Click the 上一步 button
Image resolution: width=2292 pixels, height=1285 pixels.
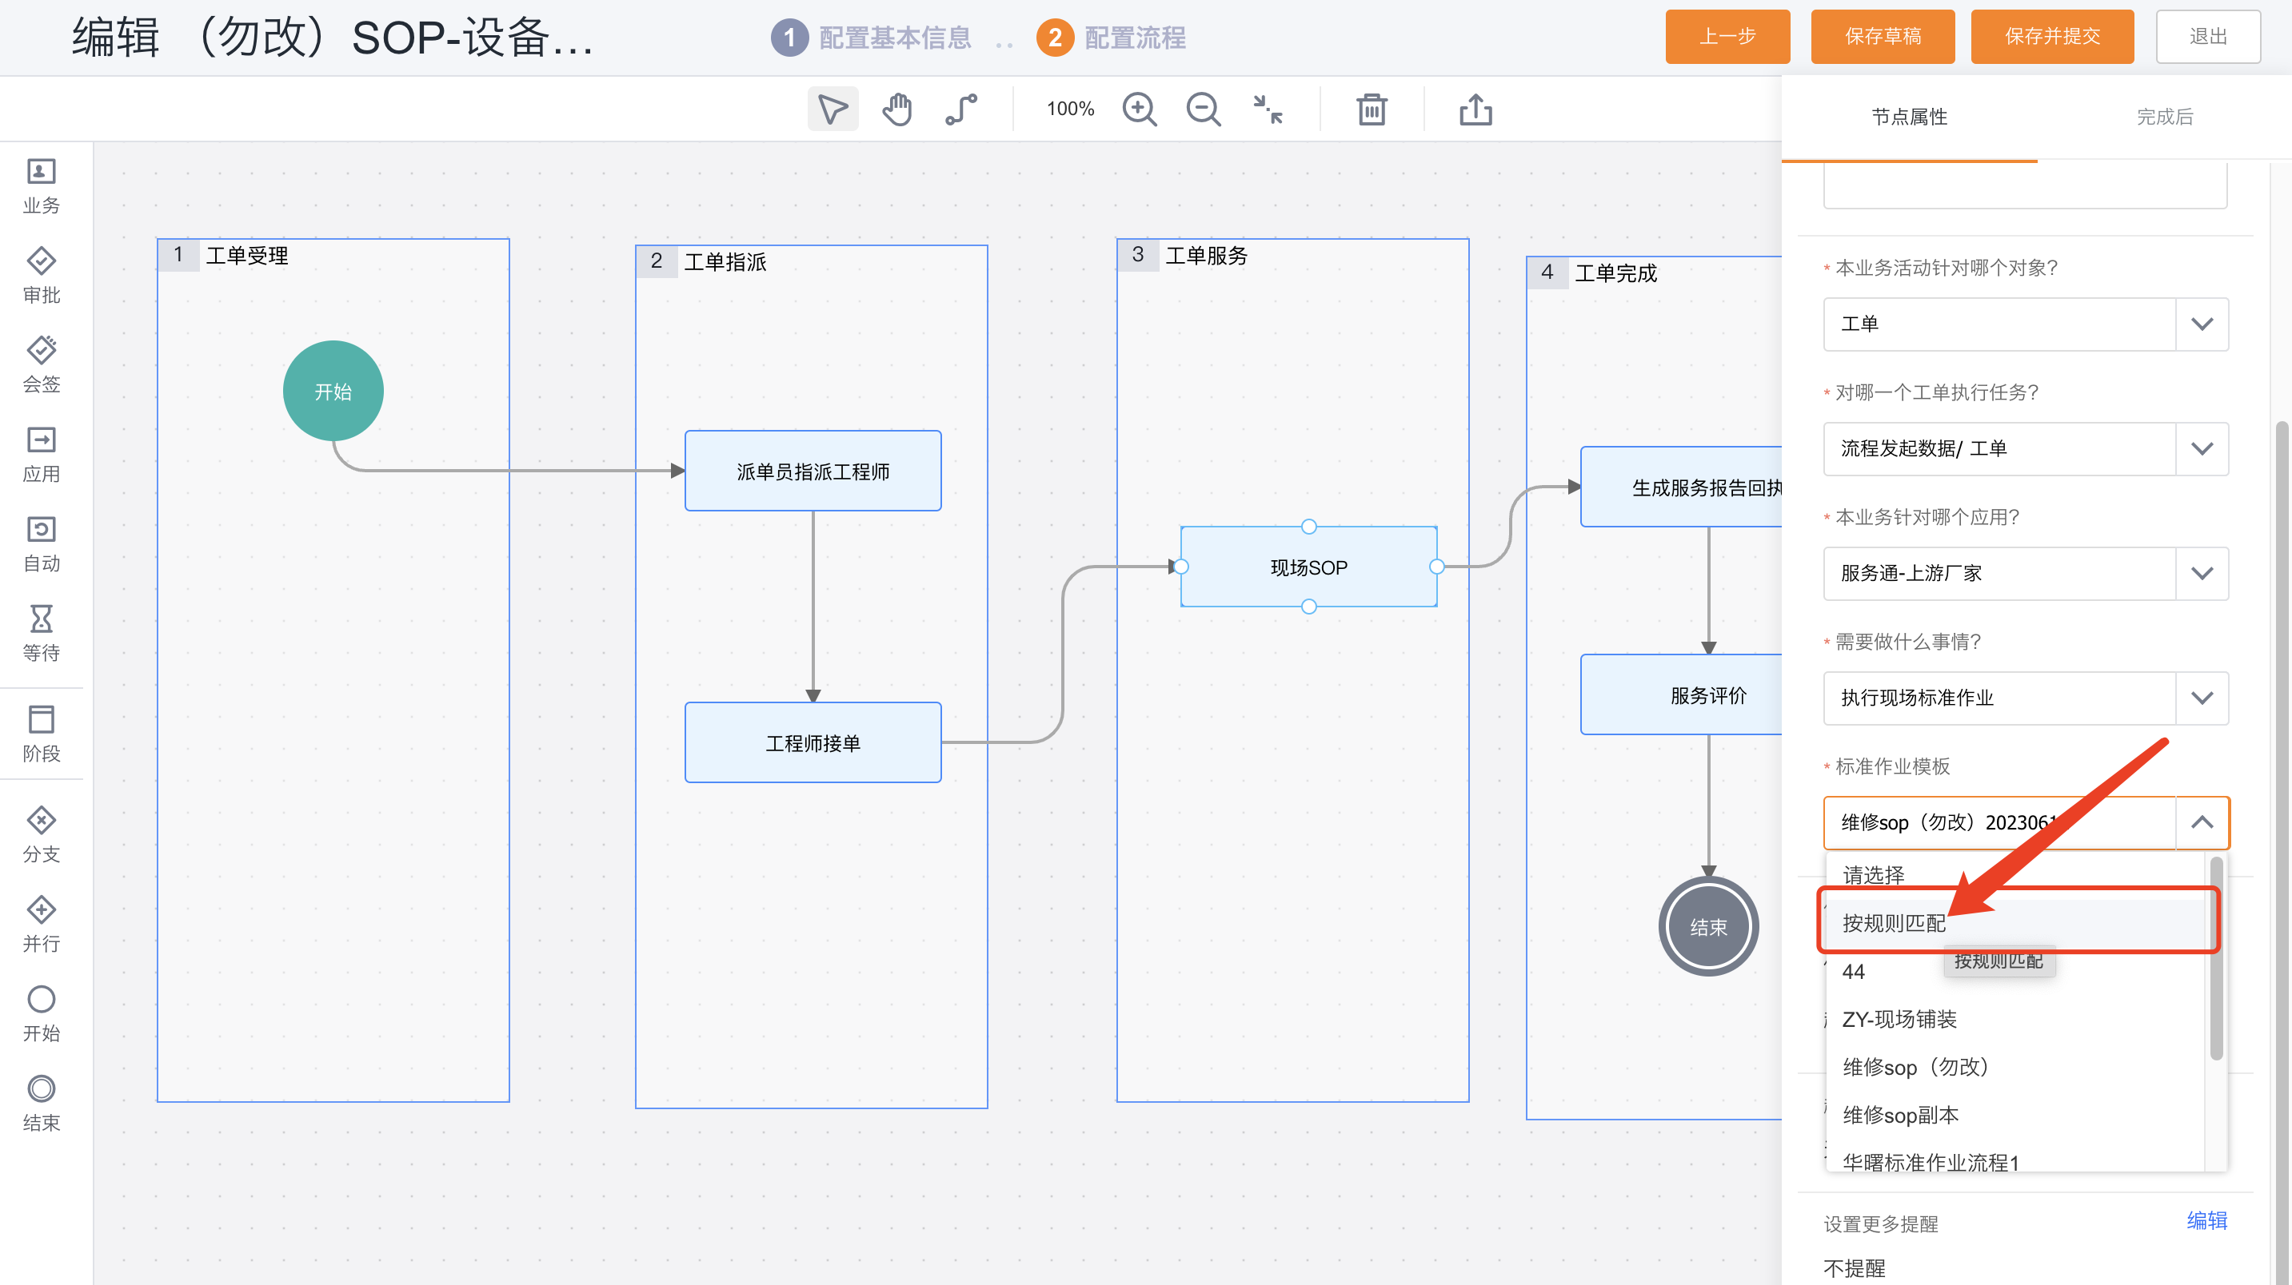1727,37
